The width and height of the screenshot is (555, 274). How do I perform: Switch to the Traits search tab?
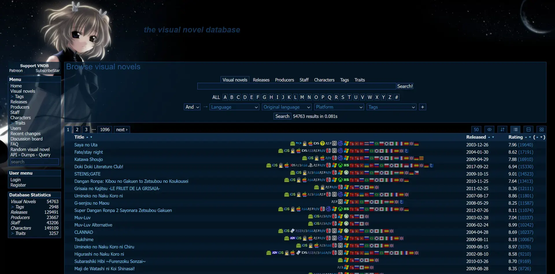[360, 80]
